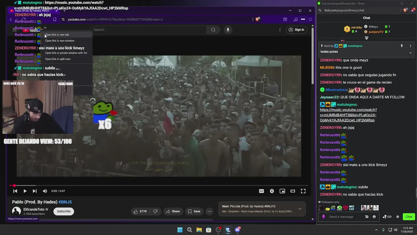Image resolution: width=417 pixels, height=235 pixels.
Task: Skip to previous video in player
Action: [15, 191]
